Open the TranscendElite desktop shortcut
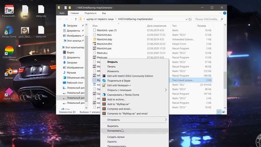 (9, 11)
